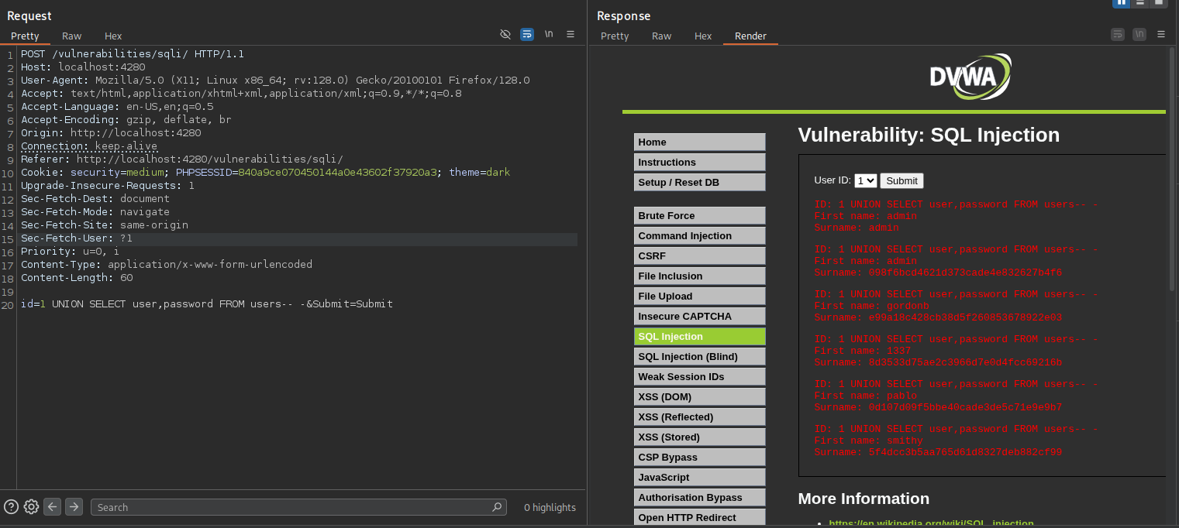Viewport: 1179px width, 528px height.
Task: Select the highlighted SQL Injection menu item
Action: pos(700,337)
